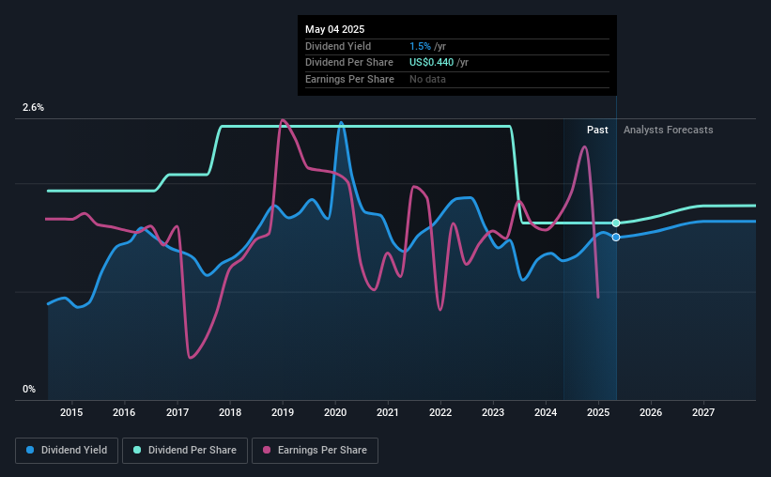Toggle the Earnings Per Share legend button

[315, 451]
